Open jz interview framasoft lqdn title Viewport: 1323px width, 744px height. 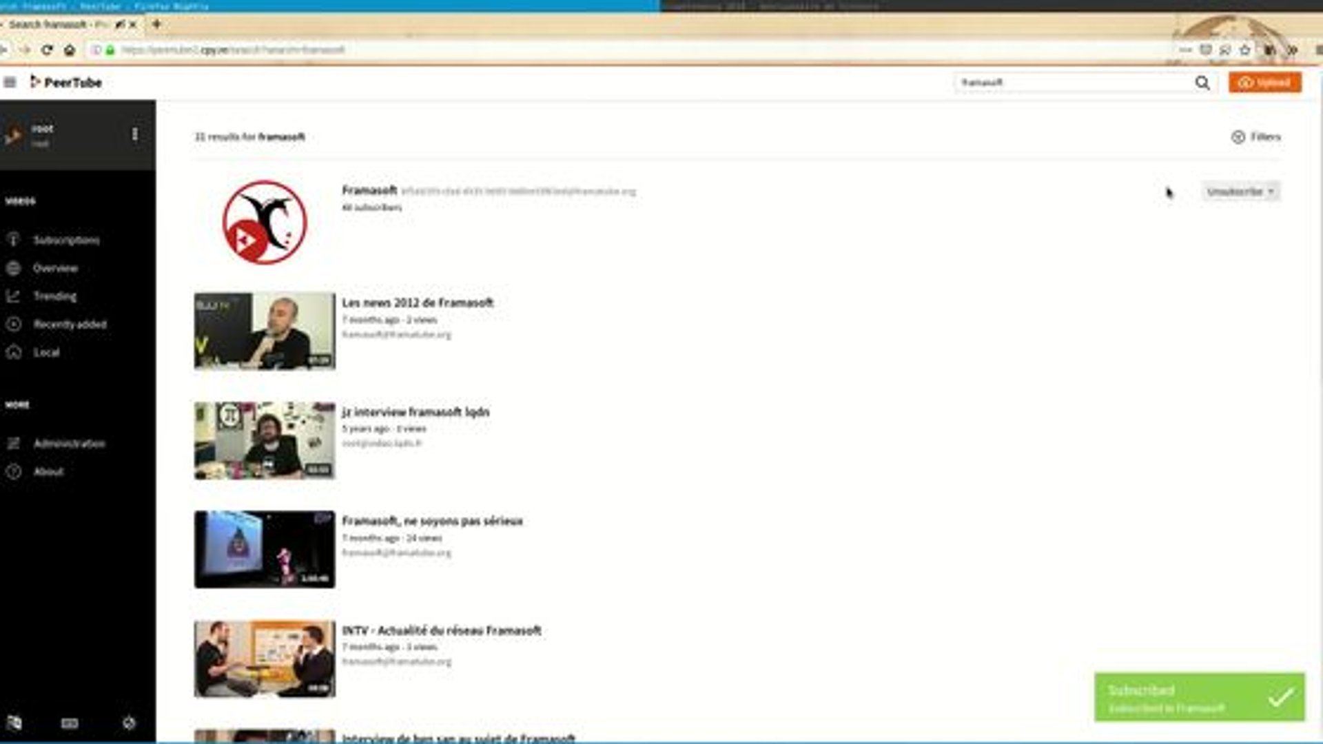416,412
